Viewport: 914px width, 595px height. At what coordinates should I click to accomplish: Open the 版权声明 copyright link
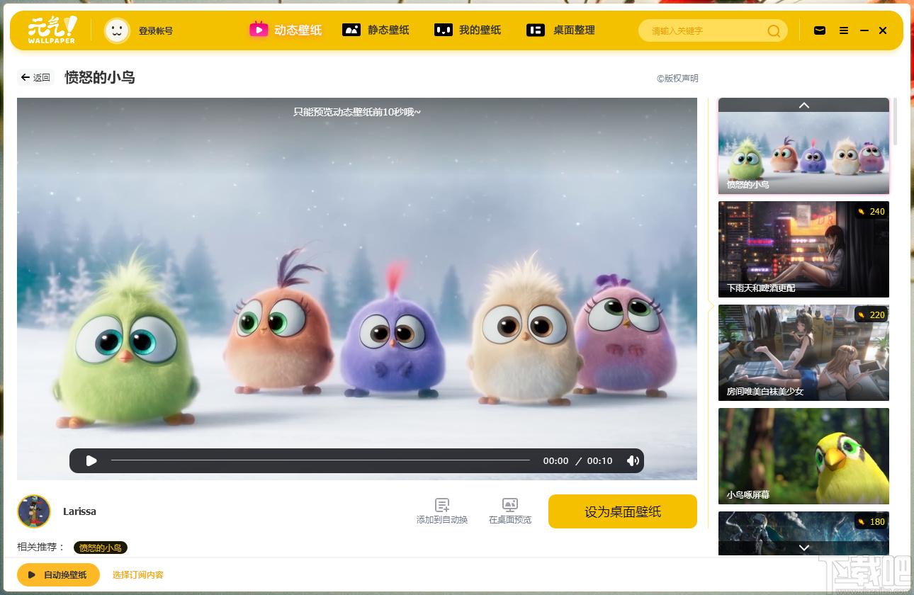click(677, 79)
